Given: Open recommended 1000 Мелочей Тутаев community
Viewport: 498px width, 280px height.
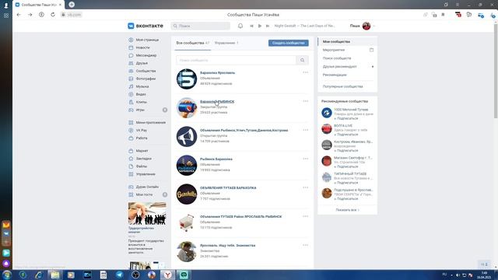Looking at the screenshot, I should click(x=351, y=110).
